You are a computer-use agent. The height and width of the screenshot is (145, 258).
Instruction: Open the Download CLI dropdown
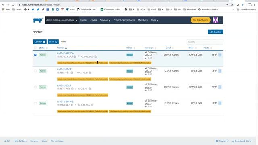pyautogui.click(x=242, y=141)
